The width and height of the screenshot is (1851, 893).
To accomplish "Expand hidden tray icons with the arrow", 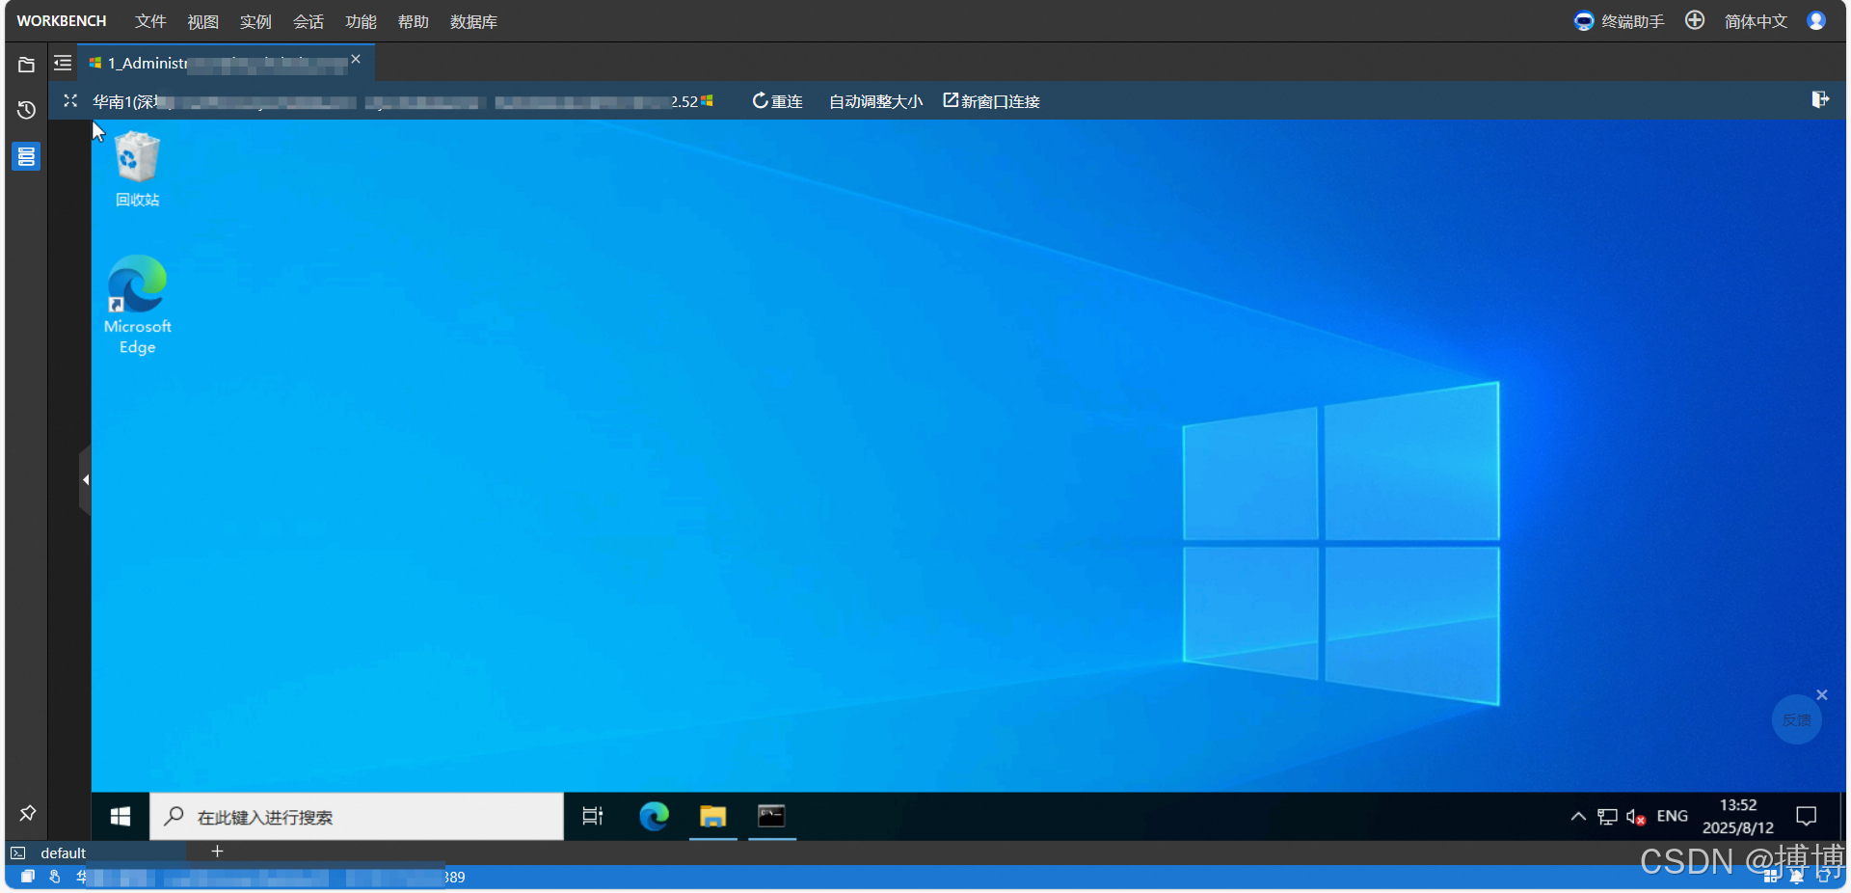I will pos(1578,816).
